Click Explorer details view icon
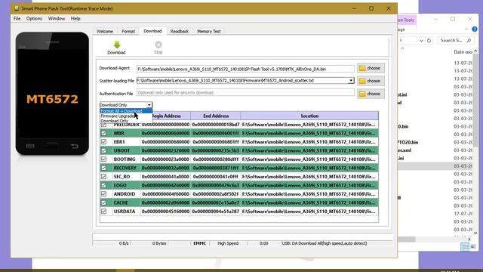 465,246
